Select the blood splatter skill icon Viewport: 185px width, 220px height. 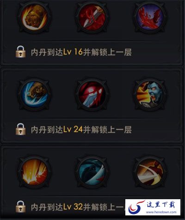[150, 17]
